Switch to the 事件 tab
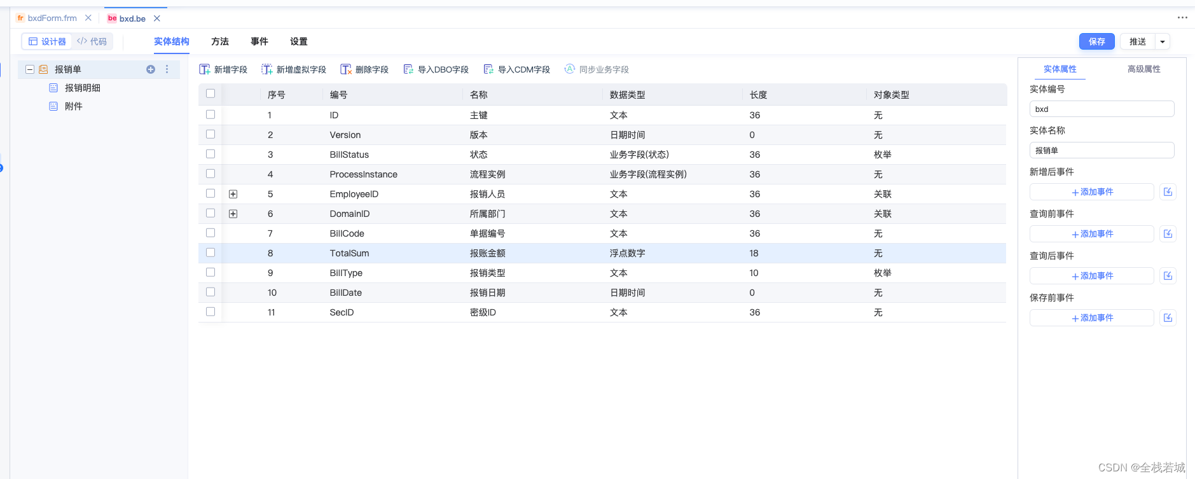Viewport: 1195px width, 479px height. point(259,41)
